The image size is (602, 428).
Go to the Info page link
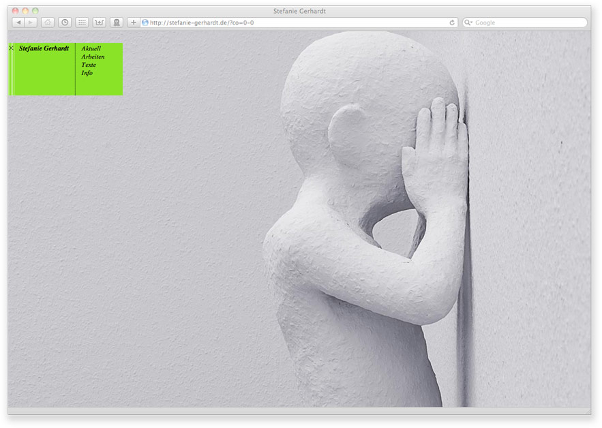pyautogui.click(x=87, y=73)
